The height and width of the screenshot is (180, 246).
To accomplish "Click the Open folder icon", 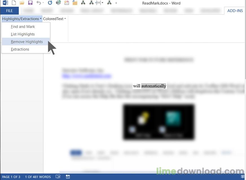I will point(22,3).
